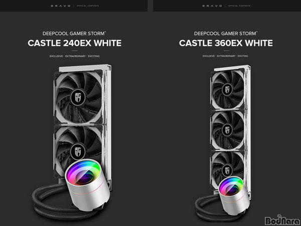
Task: Select the CASTLE 360EX WHITE title
Action: coord(226,43)
